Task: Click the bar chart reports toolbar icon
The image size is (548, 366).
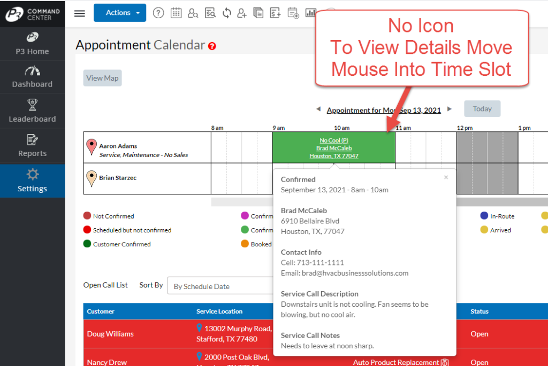Action: point(310,13)
